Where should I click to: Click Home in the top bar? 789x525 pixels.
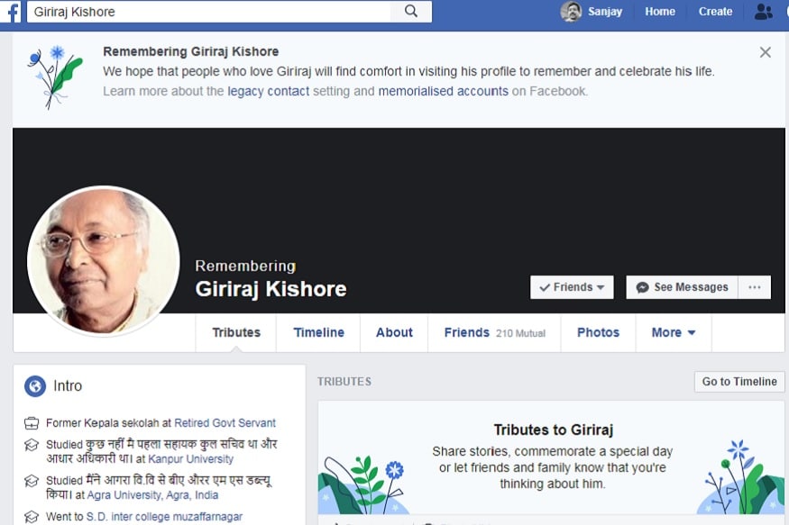(x=660, y=12)
